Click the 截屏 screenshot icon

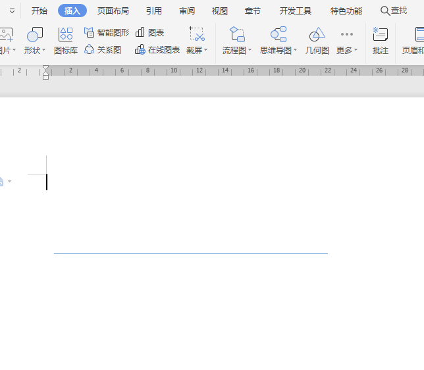point(196,34)
